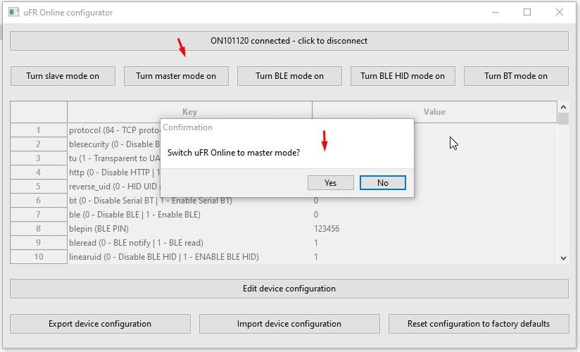This screenshot has height=352, width=580.
Task: Click the tu Transparent to UART key cell
Action: 114,158
